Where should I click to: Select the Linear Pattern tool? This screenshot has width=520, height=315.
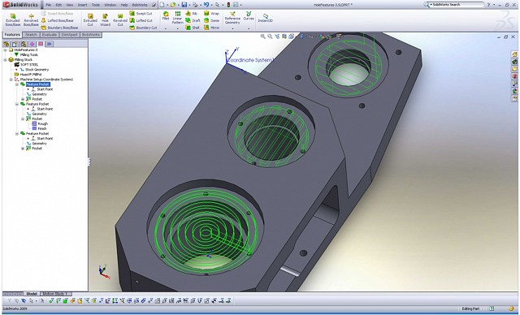pos(177,18)
